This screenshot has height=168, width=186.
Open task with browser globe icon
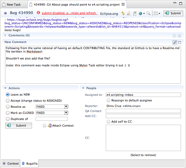(x=140, y=14)
